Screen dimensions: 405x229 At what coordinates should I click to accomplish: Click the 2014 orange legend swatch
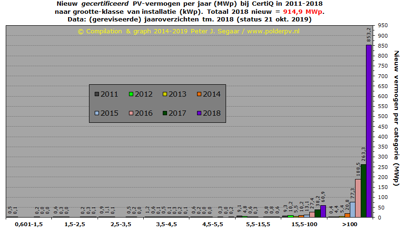click(x=199, y=94)
